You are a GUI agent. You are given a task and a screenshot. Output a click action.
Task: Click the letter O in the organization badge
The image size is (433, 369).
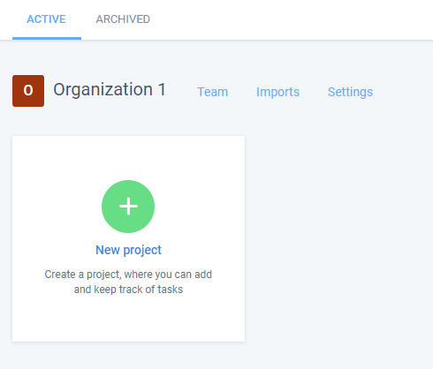[x=28, y=90]
